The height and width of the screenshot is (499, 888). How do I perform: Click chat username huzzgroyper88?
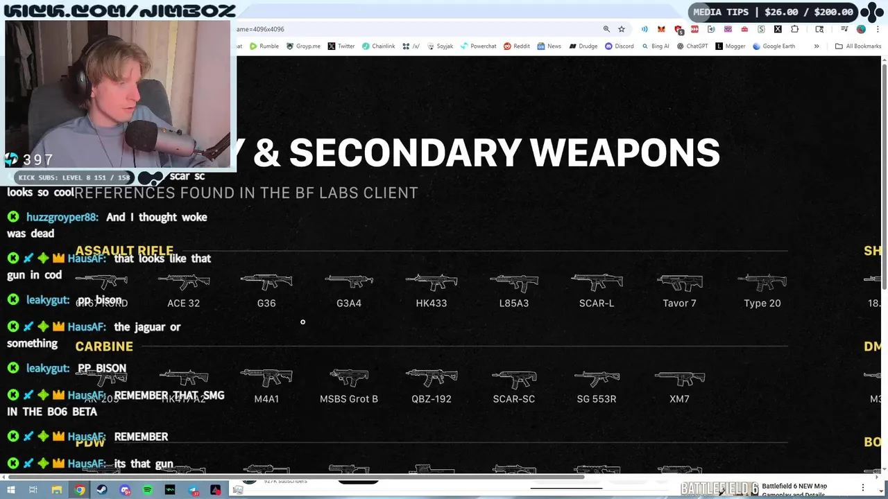pos(62,217)
